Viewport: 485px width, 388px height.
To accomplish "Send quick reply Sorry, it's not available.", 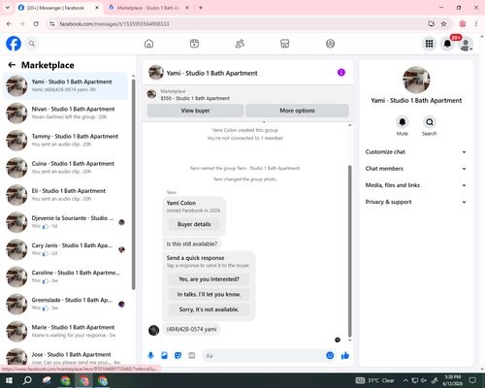I will [209, 309].
